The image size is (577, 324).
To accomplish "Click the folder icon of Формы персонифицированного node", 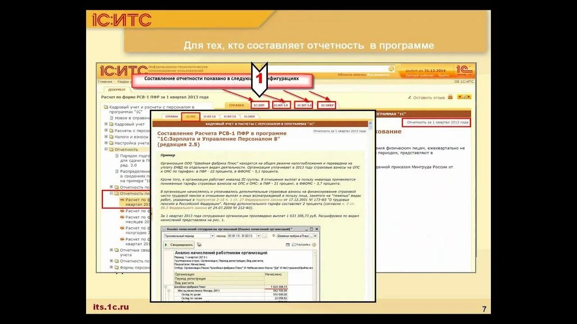I will pos(116,267).
